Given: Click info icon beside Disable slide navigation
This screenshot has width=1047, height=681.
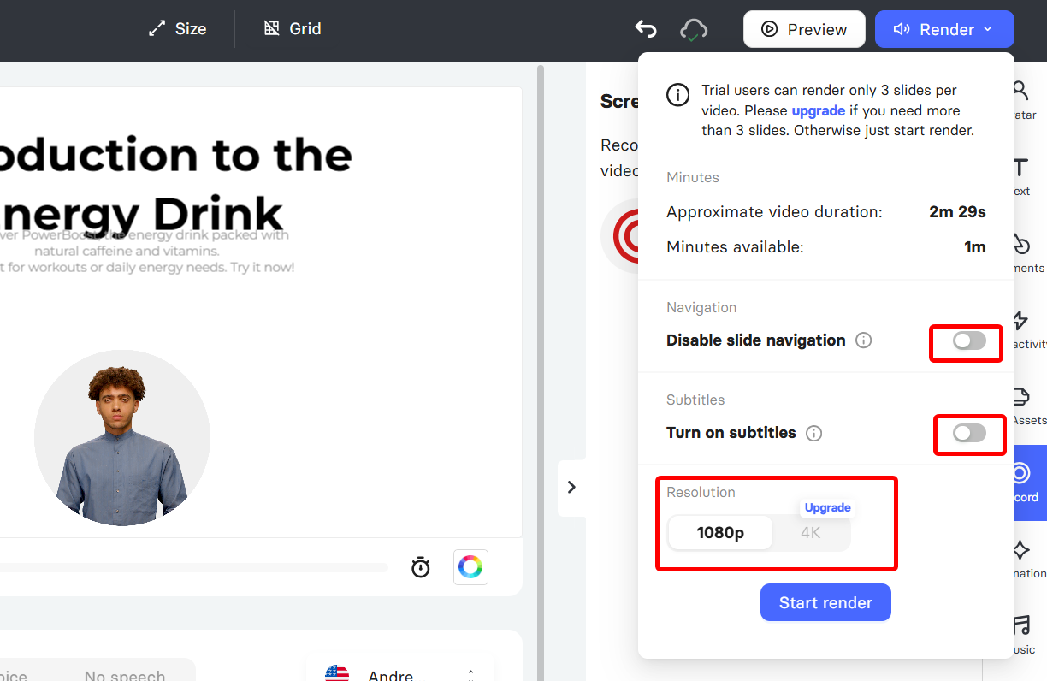Looking at the screenshot, I should click(x=864, y=340).
